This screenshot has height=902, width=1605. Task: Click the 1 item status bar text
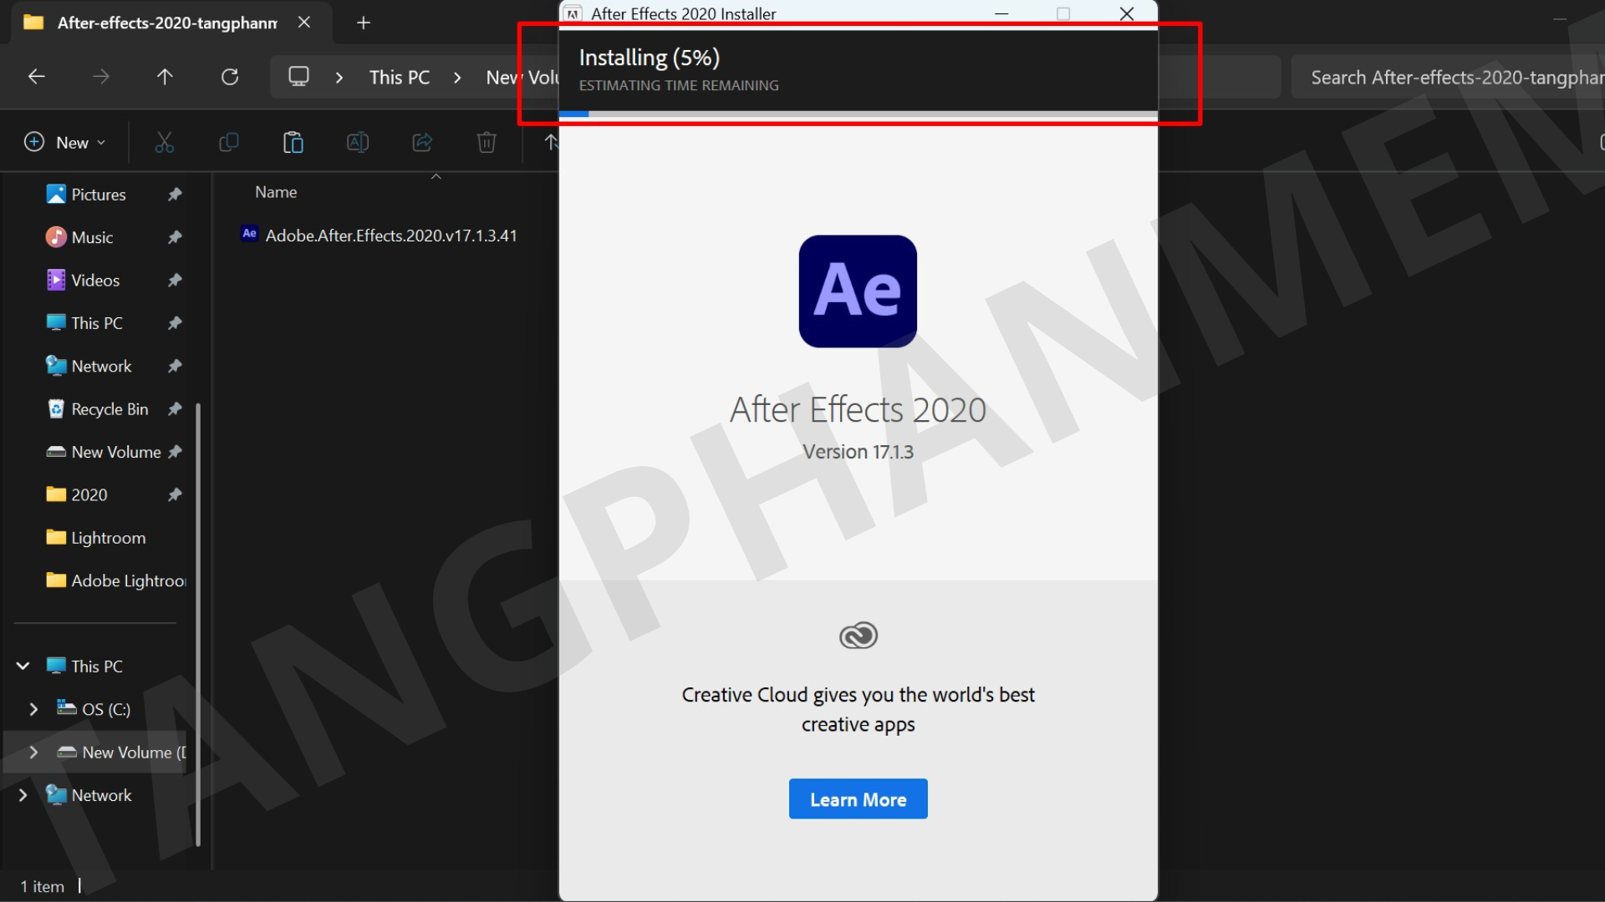click(43, 886)
